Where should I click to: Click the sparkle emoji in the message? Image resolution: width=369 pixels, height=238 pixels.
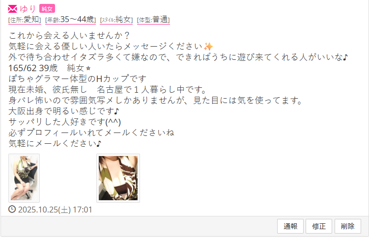tap(208, 47)
